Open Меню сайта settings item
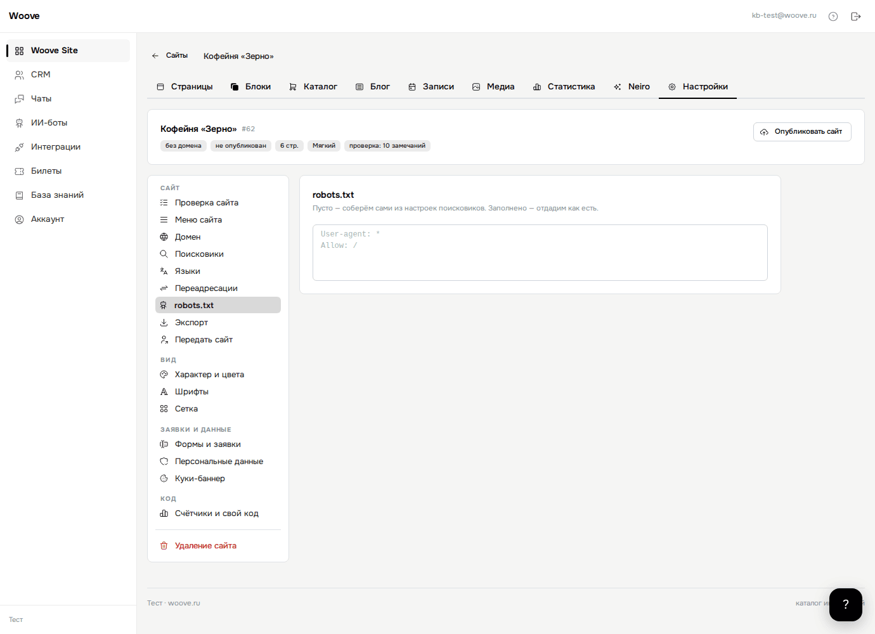This screenshot has height=634, width=875. click(x=218, y=220)
